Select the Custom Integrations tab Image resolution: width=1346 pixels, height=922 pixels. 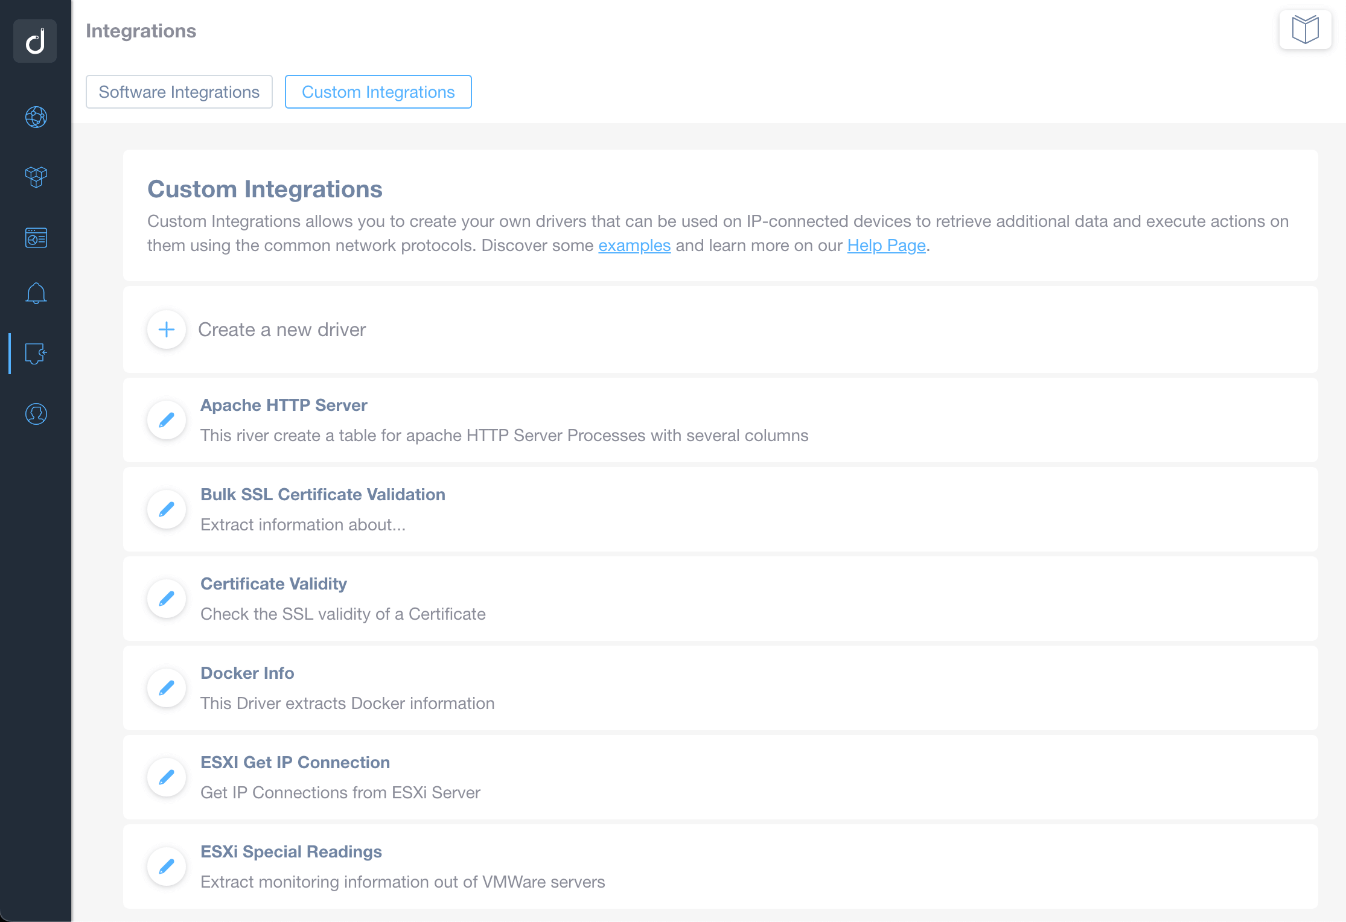[x=378, y=92]
